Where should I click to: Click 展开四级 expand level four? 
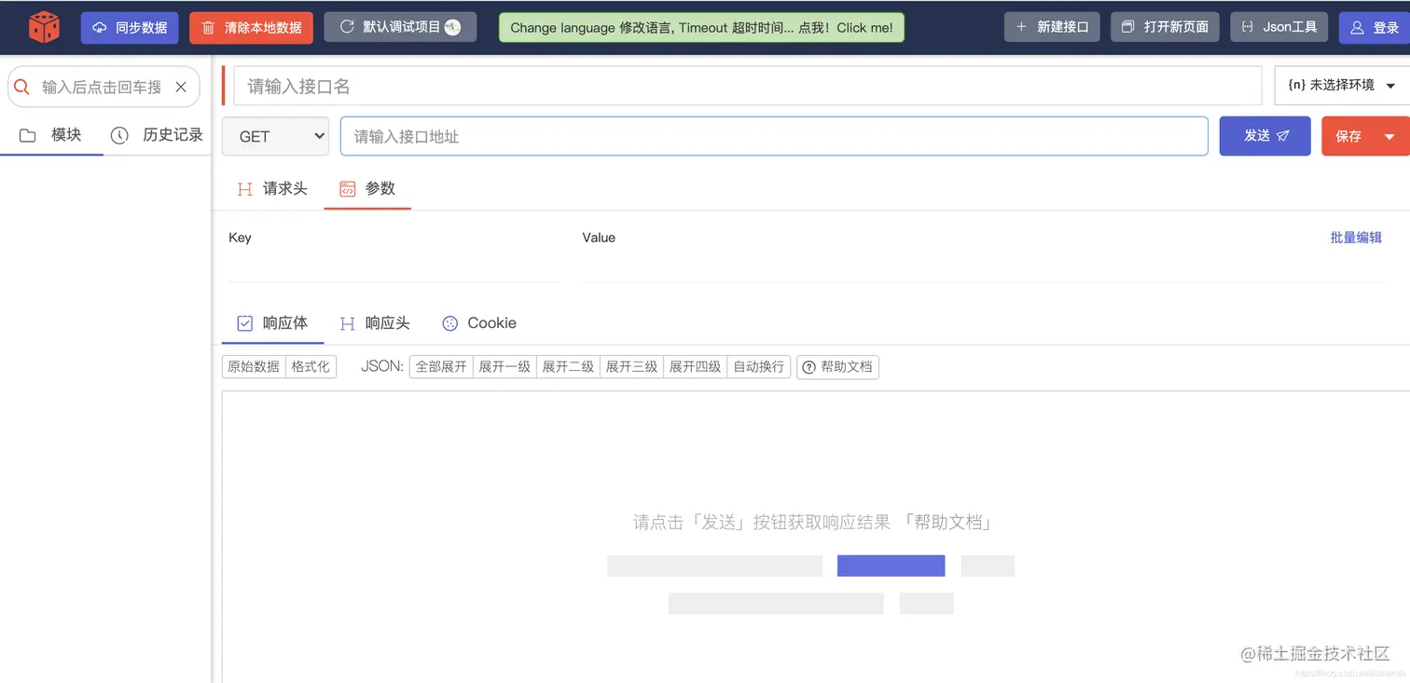click(x=695, y=367)
